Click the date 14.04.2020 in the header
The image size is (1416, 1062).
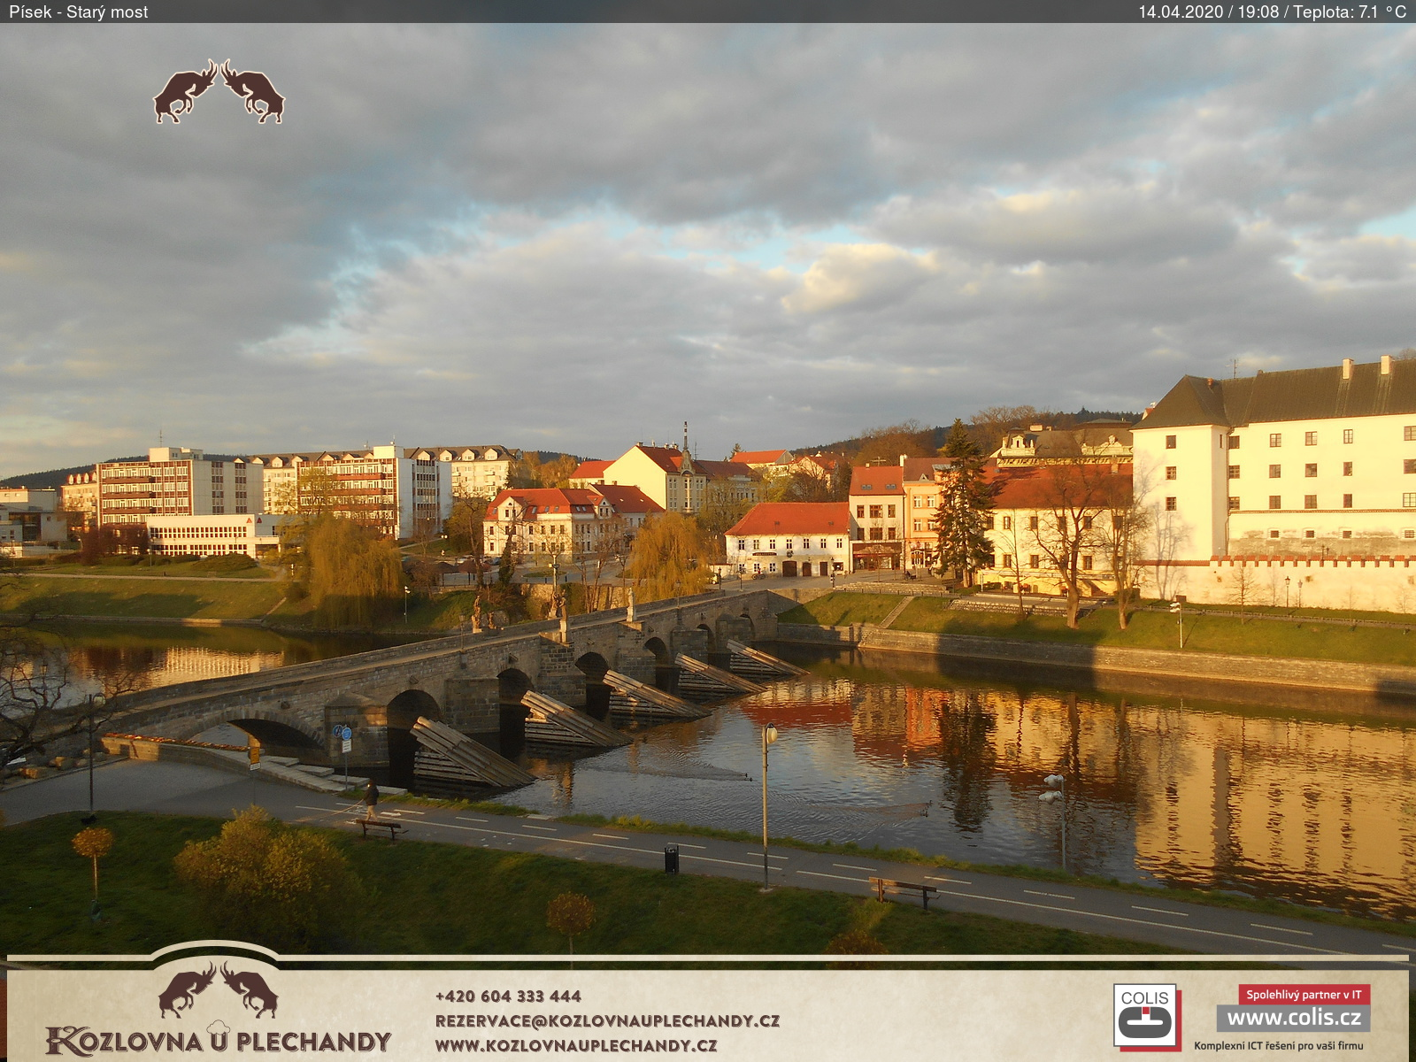[1180, 12]
